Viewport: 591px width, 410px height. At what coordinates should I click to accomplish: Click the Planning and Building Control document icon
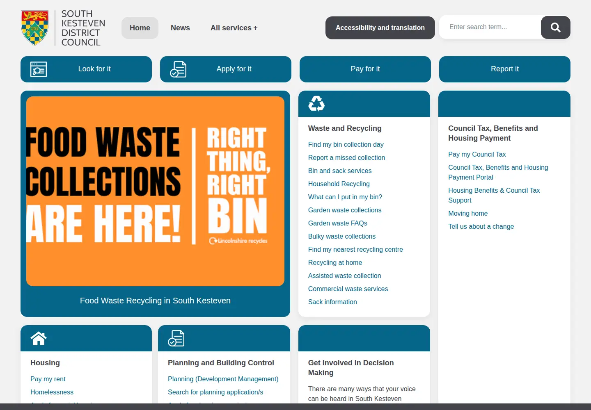point(176,338)
